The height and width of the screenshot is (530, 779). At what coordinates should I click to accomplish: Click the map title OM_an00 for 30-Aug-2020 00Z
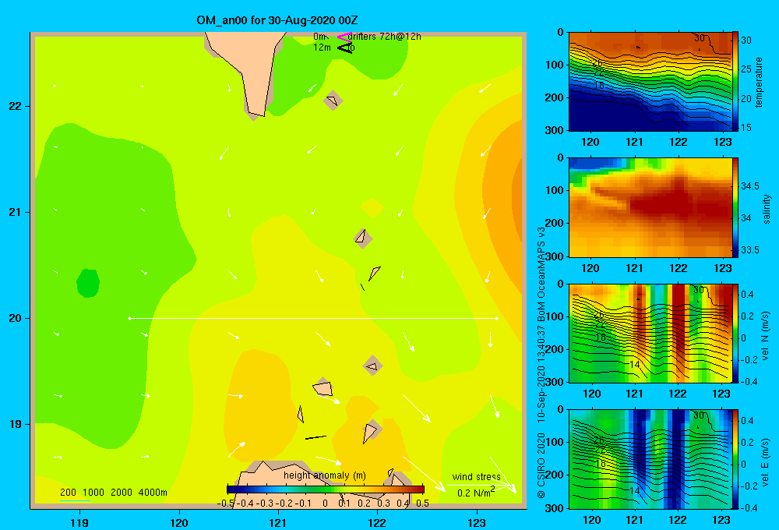tap(277, 20)
